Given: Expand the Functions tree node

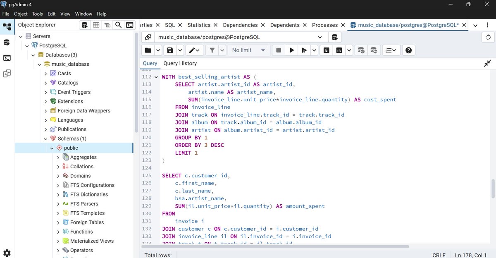Looking at the screenshot, I should point(58,232).
